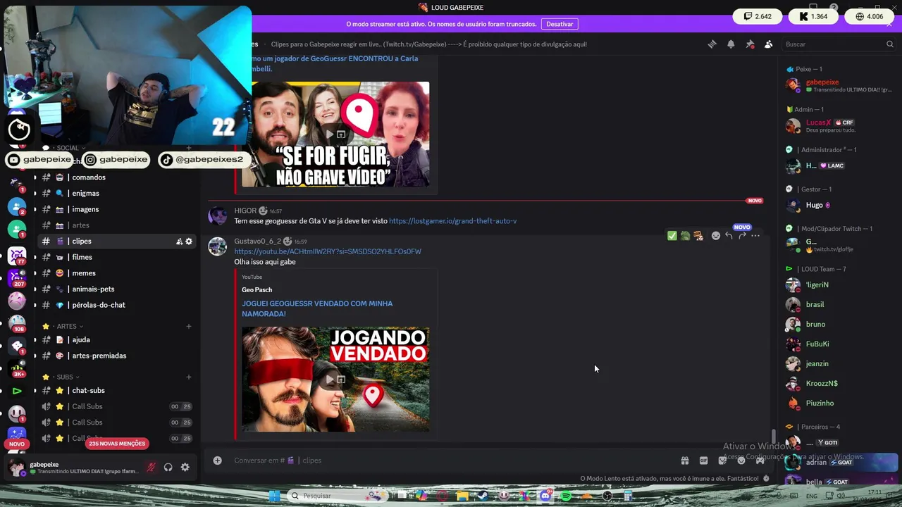Click the Geo Pasch channel name
Viewport: 902px width, 507px height.
coord(257,289)
